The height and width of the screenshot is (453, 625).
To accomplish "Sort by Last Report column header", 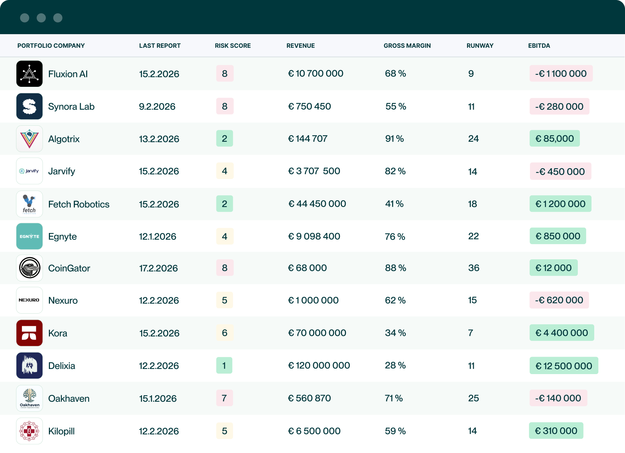I will pos(160,46).
